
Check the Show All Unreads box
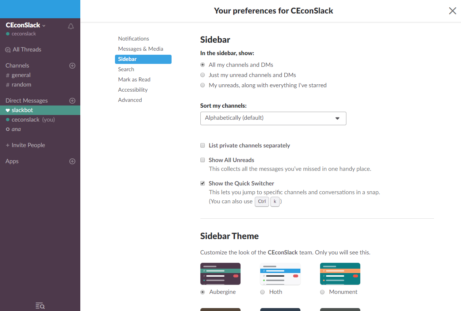coord(203,160)
